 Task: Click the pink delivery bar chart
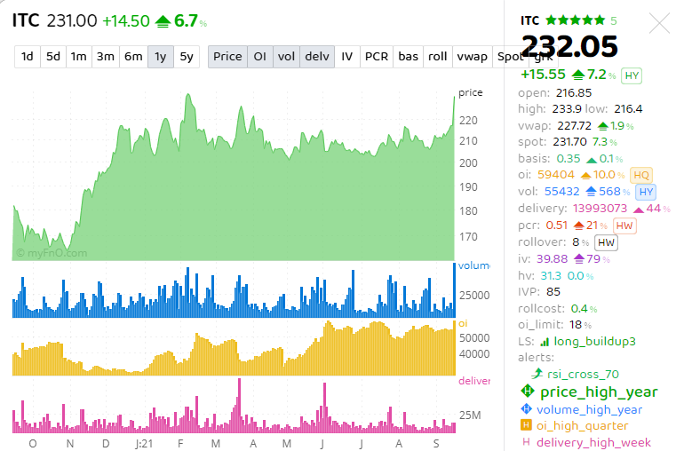[234, 406]
